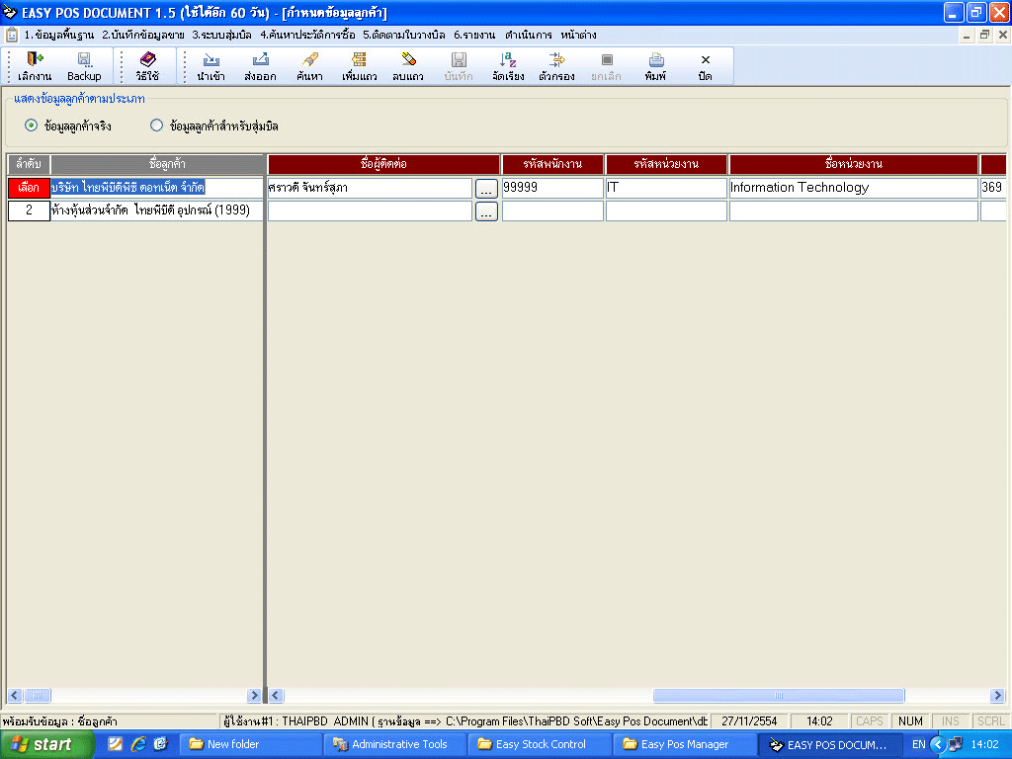Click browse button for ศราวดี จันทร์สุภา contact

click(x=486, y=188)
